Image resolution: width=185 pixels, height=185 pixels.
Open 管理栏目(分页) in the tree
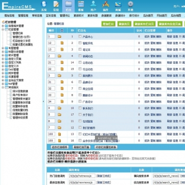point(21,37)
